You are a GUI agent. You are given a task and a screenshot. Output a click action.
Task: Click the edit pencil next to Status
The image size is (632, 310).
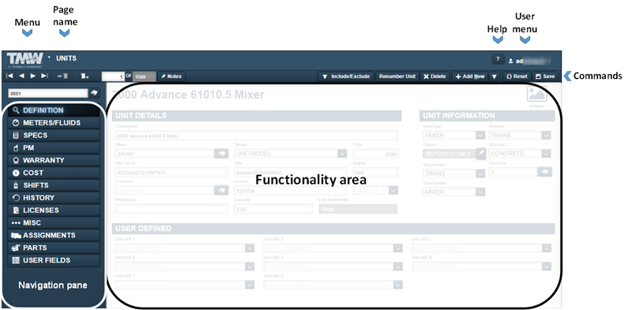tap(481, 154)
